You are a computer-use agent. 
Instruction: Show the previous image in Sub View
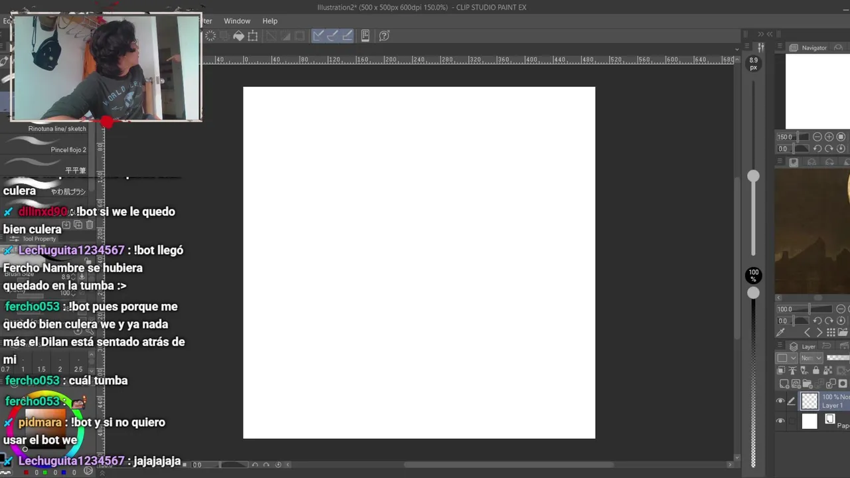pos(807,333)
